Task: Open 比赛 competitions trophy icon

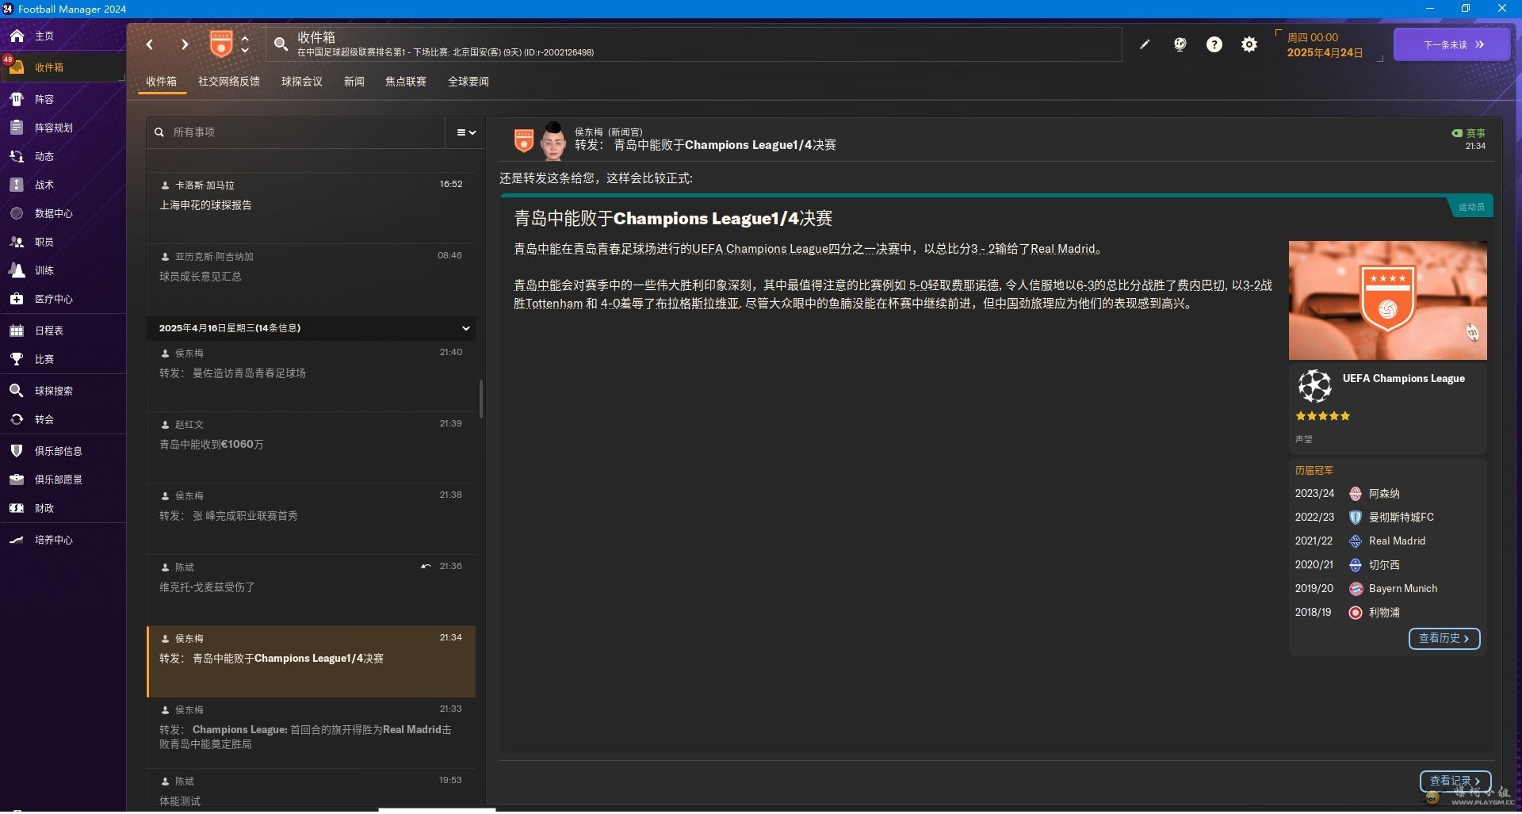Action: tap(17, 359)
